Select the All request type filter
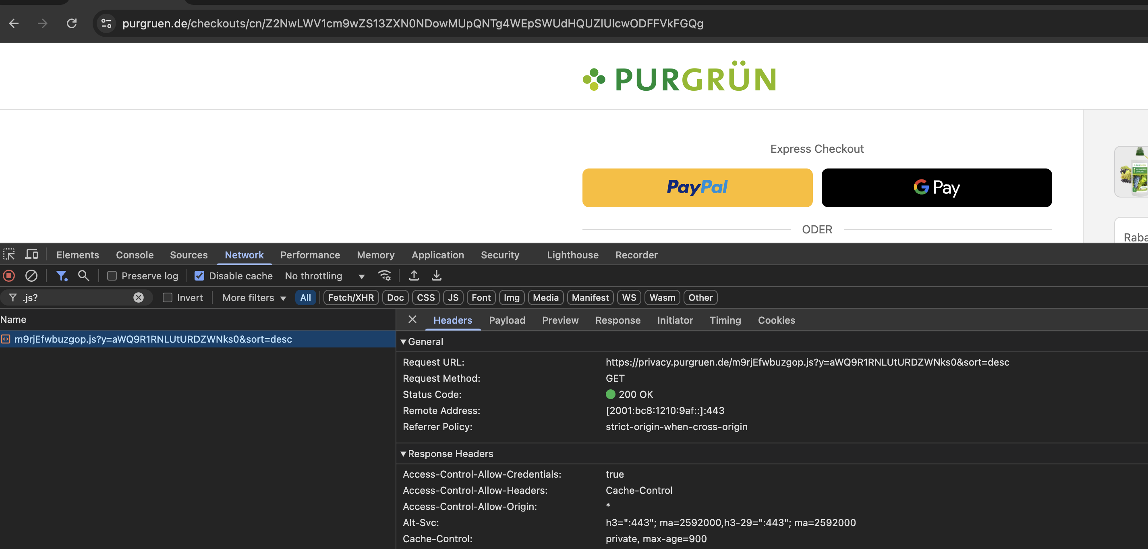 click(305, 297)
